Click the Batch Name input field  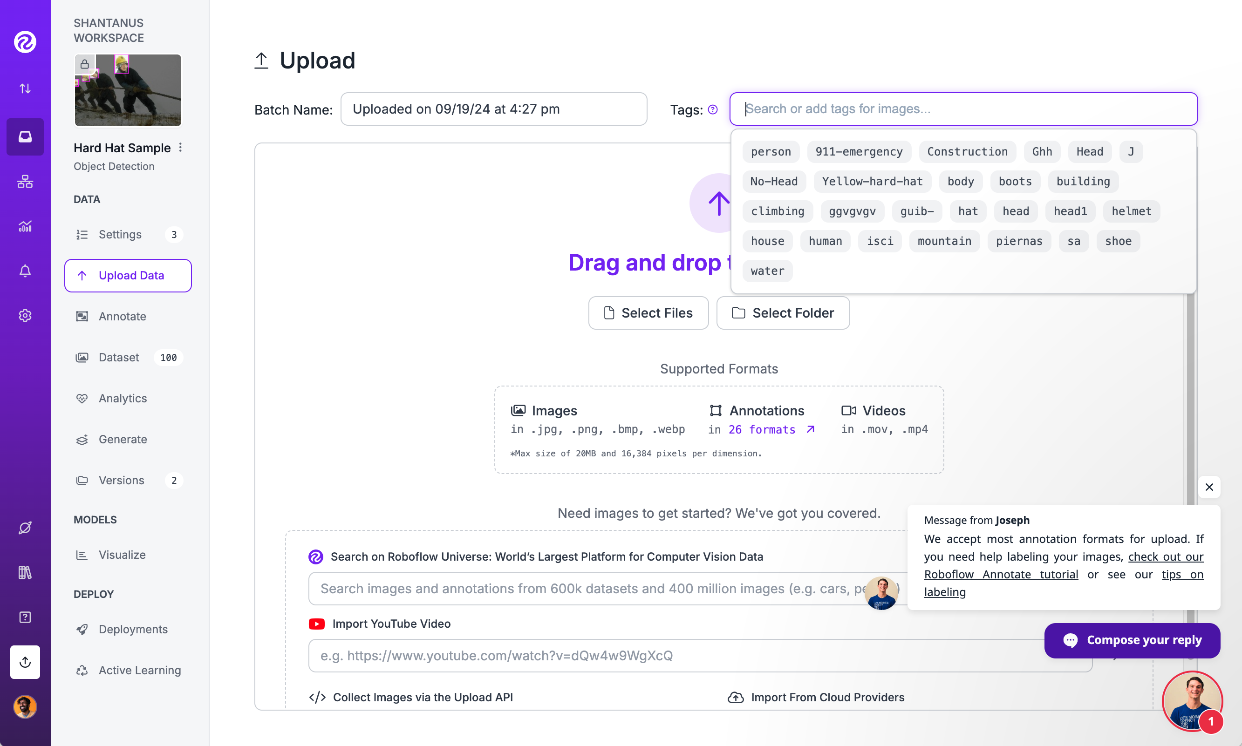click(x=493, y=109)
